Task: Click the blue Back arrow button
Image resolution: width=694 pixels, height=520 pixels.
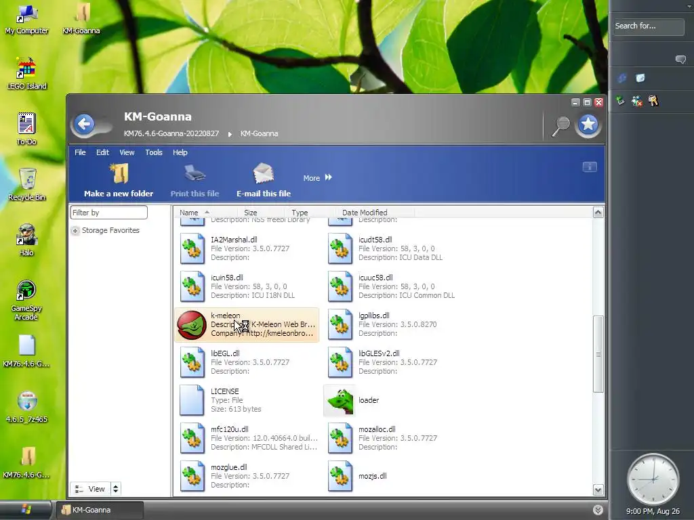Action: pos(84,125)
